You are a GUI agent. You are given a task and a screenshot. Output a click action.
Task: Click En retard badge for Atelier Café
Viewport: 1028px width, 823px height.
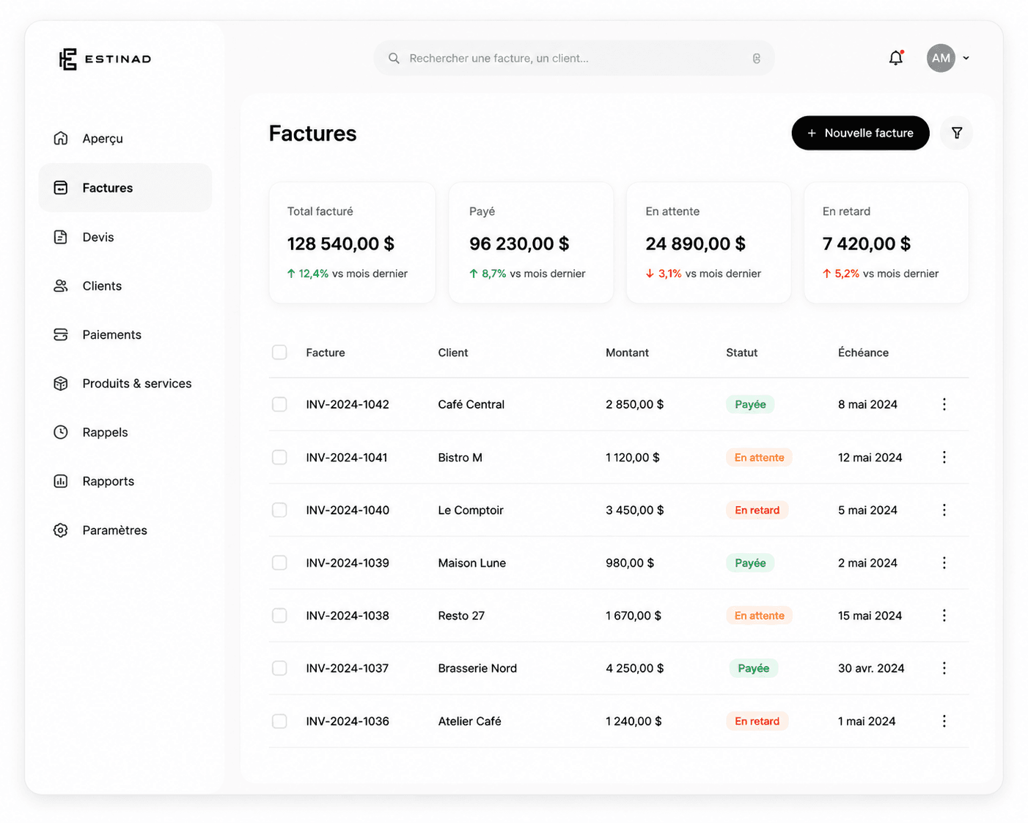(x=757, y=721)
